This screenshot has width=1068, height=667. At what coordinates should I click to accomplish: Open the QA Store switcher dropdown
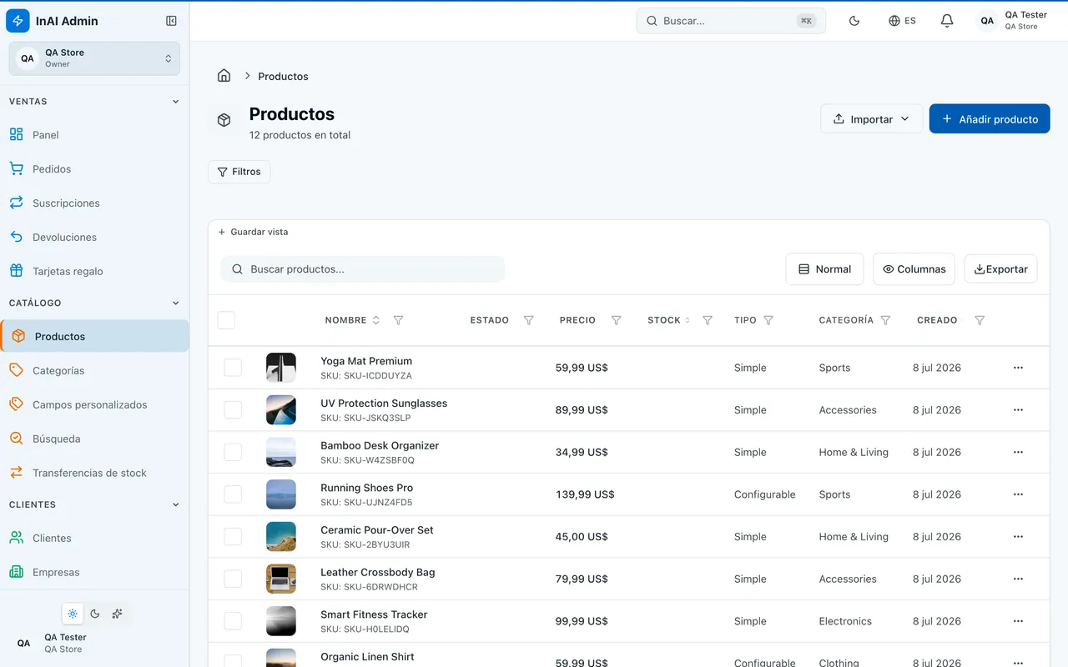coord(94,58)
